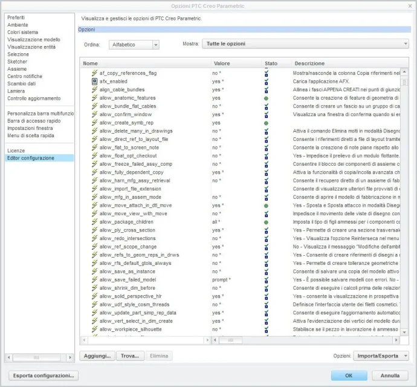Click the status check icon for allow_confirm_window
Image resolution: width=417 pixels, height=387 pixels.
(x=266, y=114)
